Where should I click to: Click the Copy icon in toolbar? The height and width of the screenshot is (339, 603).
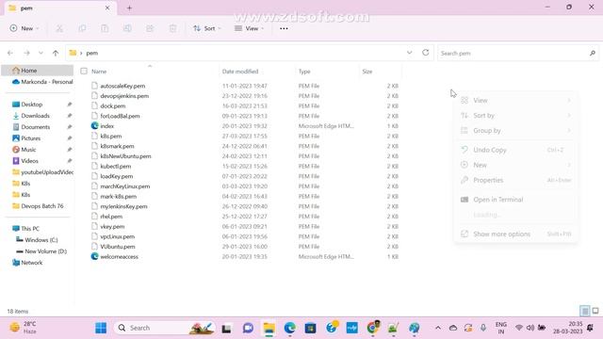[x=82, y=28]
